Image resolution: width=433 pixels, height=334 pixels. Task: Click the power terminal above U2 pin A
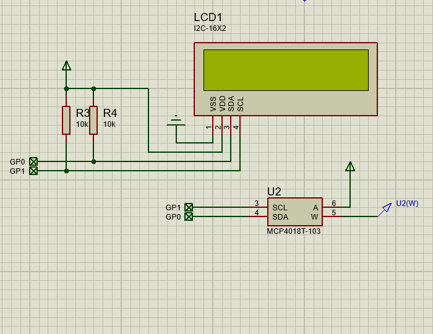click(x=350, y=166)
